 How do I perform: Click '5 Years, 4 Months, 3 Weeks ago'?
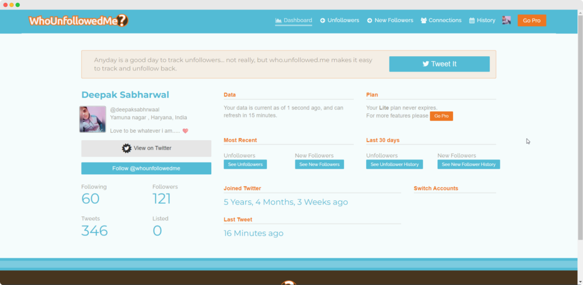coord(286,202)
